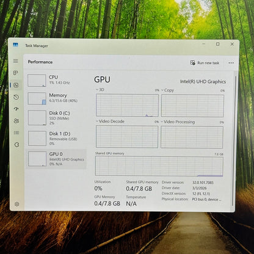Click the Disk 0 mini graph thumbnail

pos(37,118)
